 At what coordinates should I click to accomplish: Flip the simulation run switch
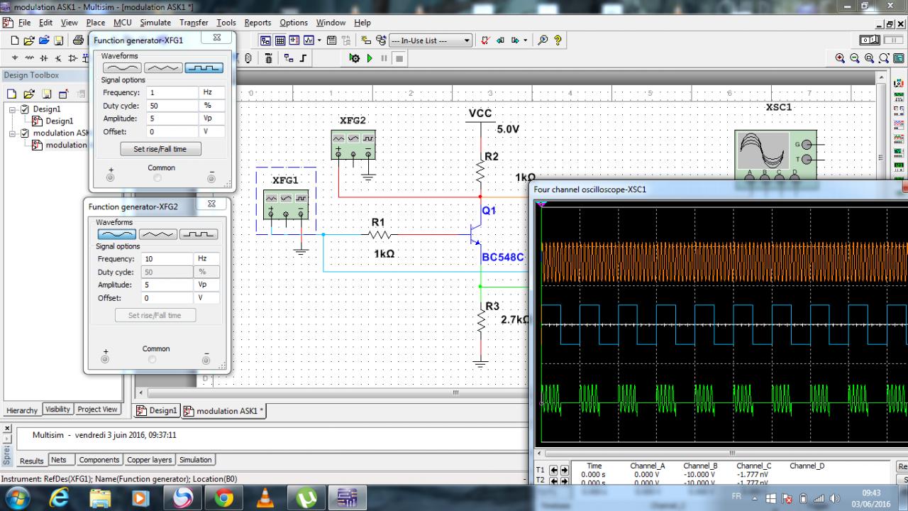[x=870, y=40]
